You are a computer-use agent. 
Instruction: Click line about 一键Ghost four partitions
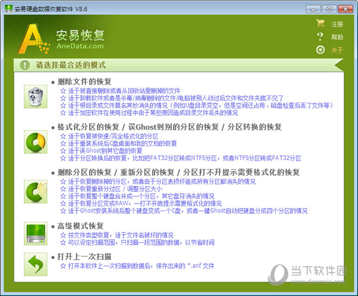[184, 211]
